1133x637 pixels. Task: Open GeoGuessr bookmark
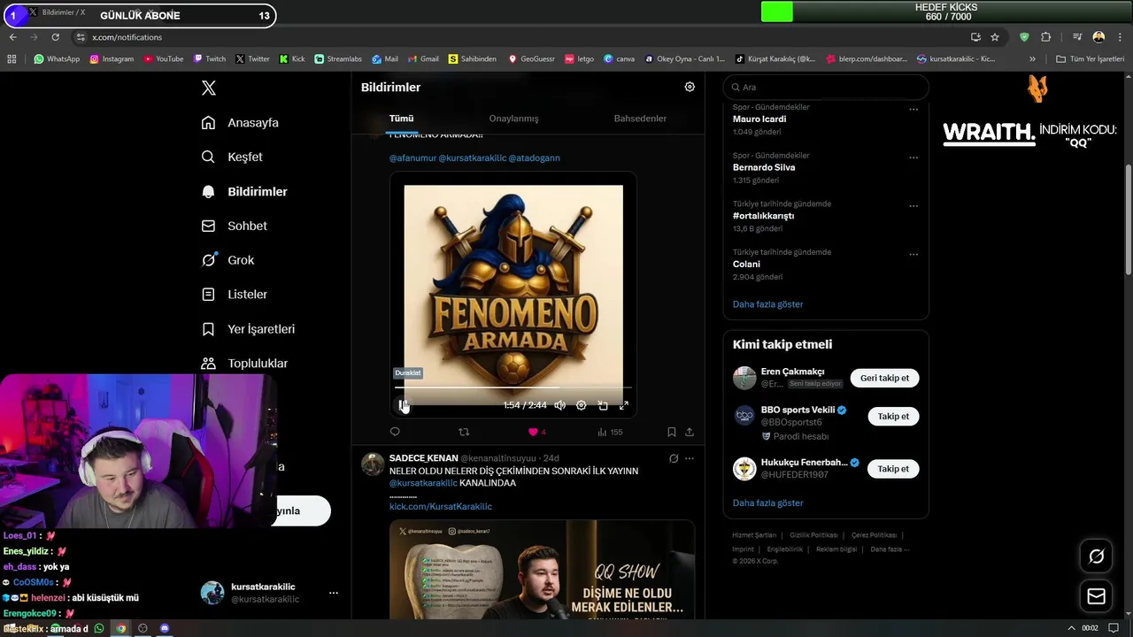pyautogui.click(x=531, y=59)
